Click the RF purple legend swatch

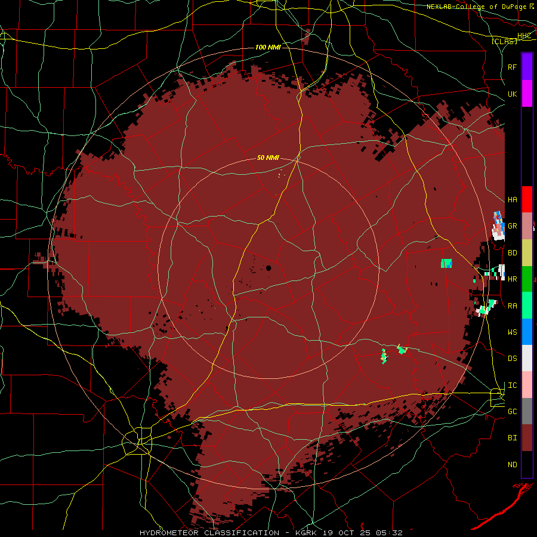527,67
